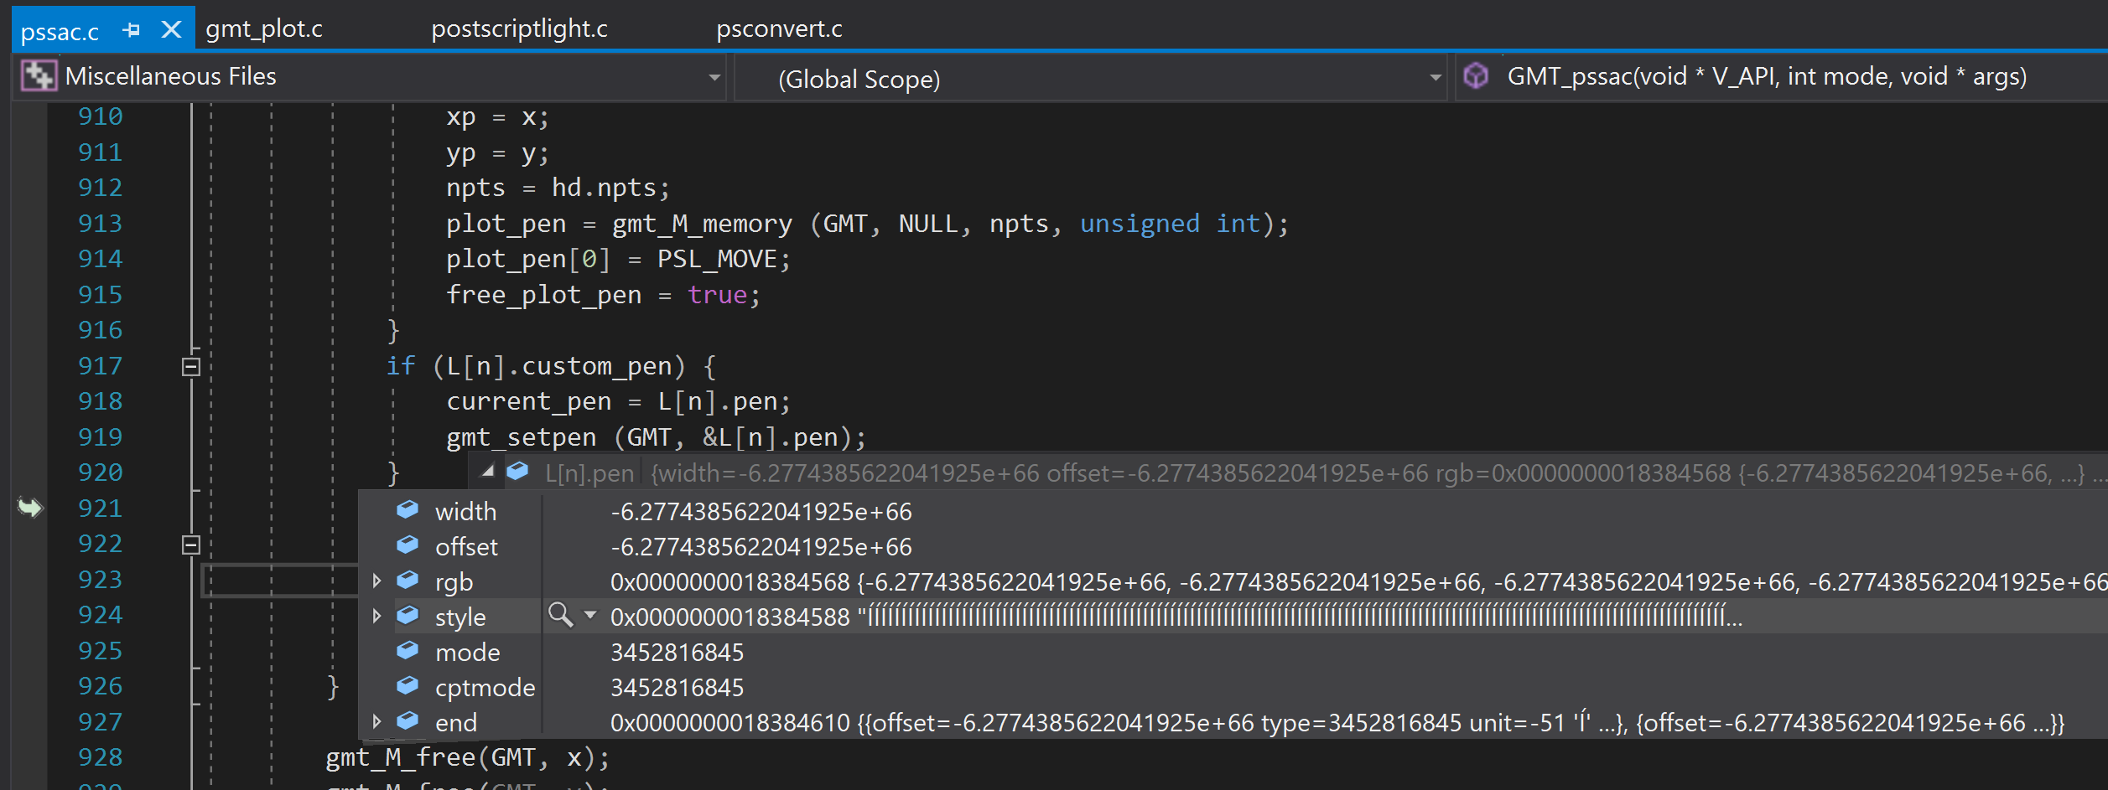Click the cube icon beside the width member
Screen dimensions: 2108x790
(408, 511)
